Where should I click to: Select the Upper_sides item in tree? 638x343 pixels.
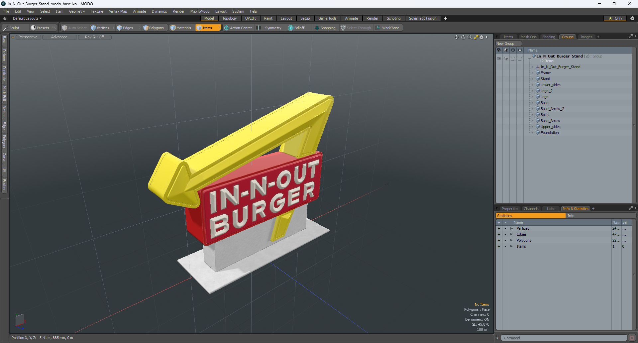[550, 127]
